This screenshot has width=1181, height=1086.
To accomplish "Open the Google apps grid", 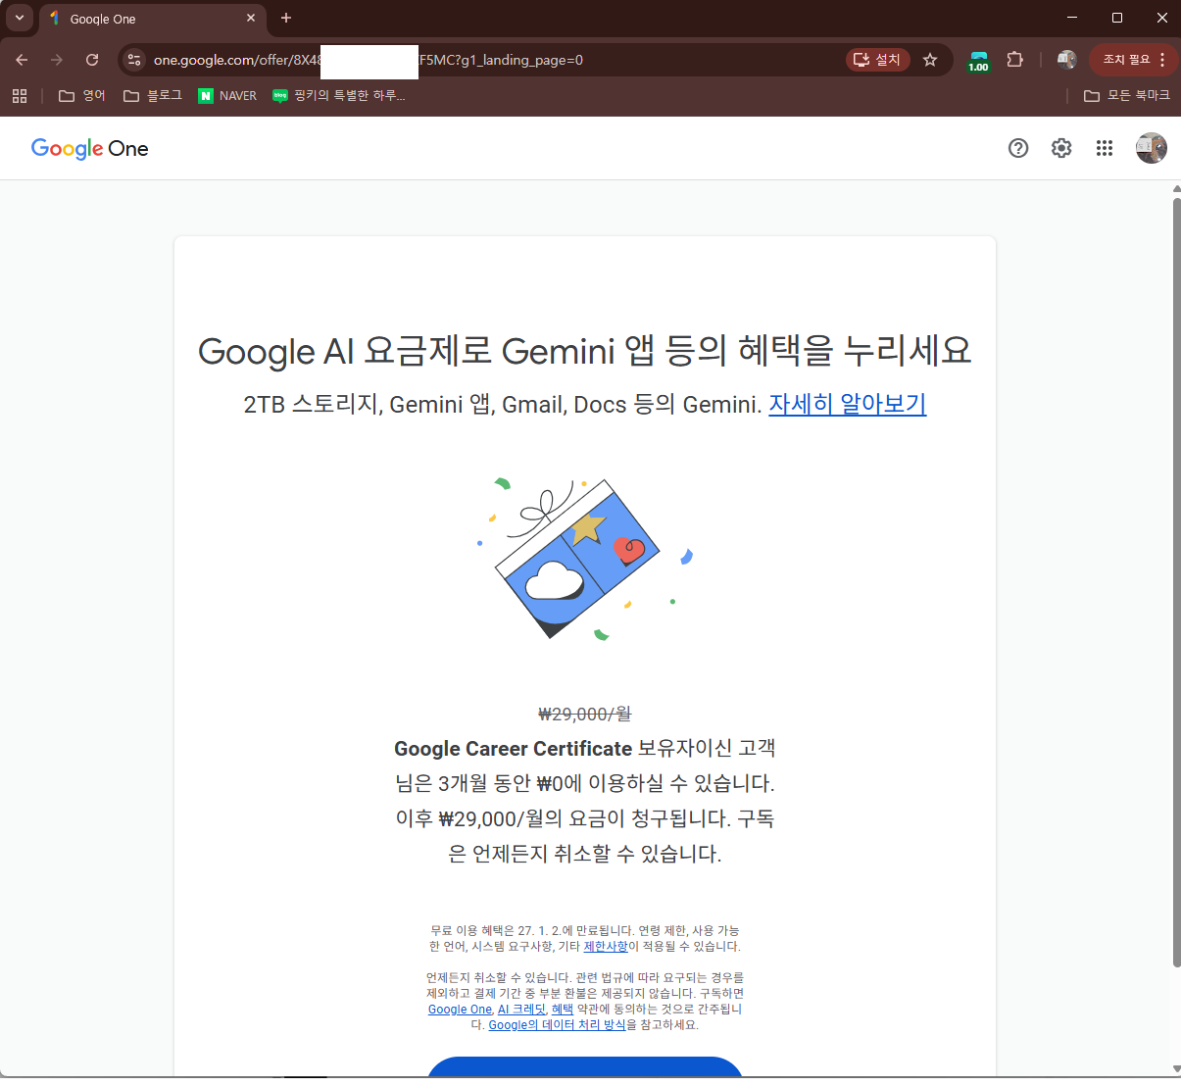I will [x=1105, y=148].
